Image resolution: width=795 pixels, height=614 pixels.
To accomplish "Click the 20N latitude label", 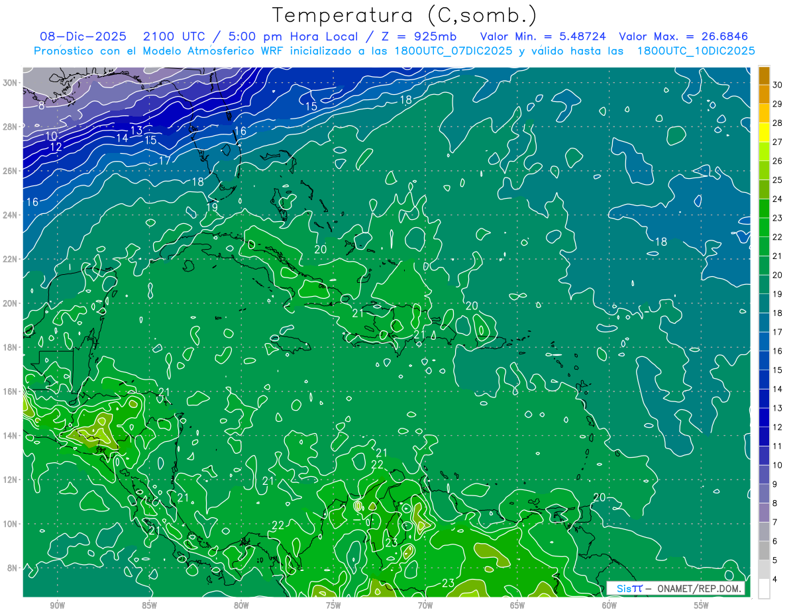I will 11,303.
